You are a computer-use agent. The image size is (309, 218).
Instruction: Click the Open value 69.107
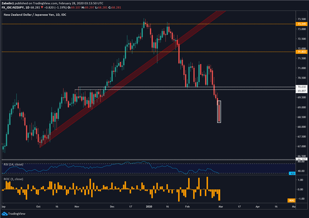click(x=76, y=7)
